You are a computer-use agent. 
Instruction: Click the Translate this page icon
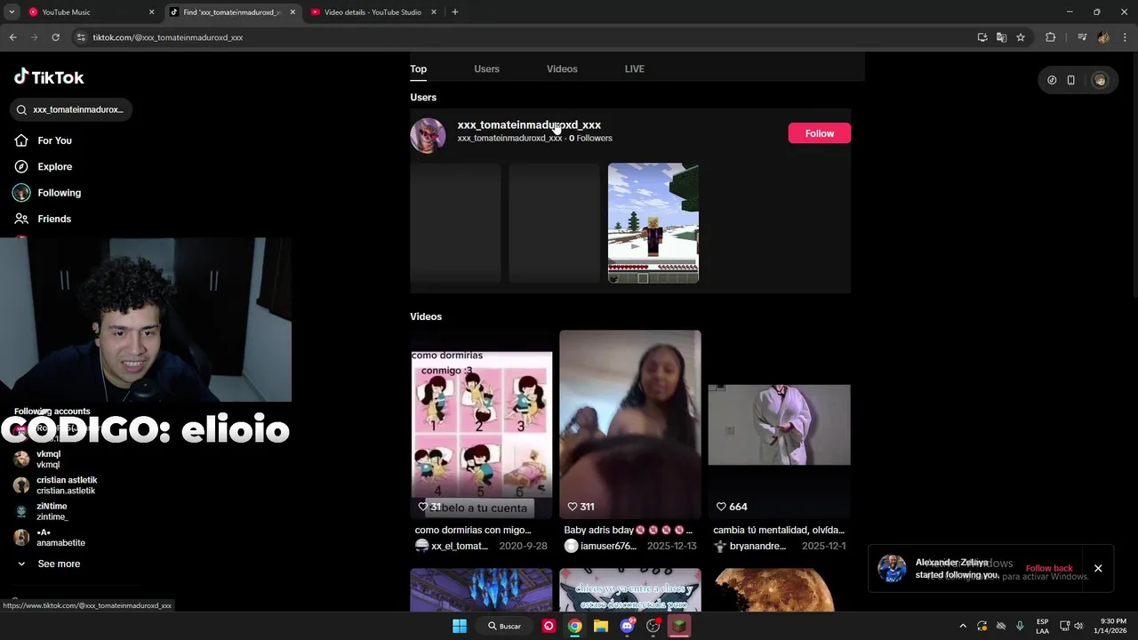(x=1001, y=37)
